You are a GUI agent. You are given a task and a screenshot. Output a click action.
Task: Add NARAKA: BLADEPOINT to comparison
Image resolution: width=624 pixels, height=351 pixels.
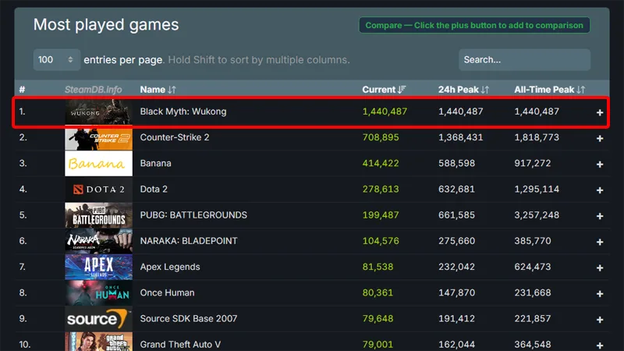click(600, 242)
